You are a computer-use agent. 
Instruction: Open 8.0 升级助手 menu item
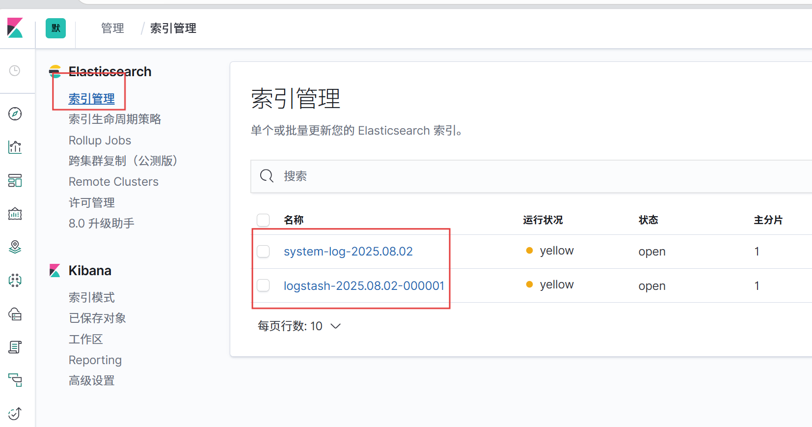[x=102, y=223]
